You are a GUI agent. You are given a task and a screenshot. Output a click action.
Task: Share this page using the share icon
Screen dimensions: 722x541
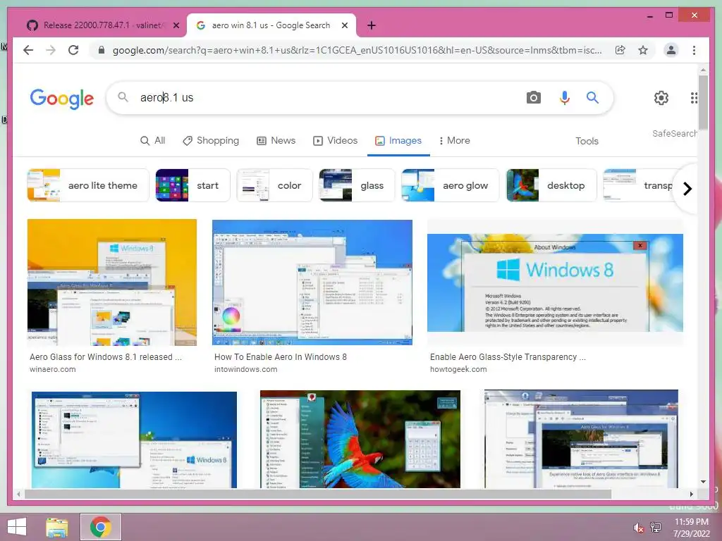point(620,50)
